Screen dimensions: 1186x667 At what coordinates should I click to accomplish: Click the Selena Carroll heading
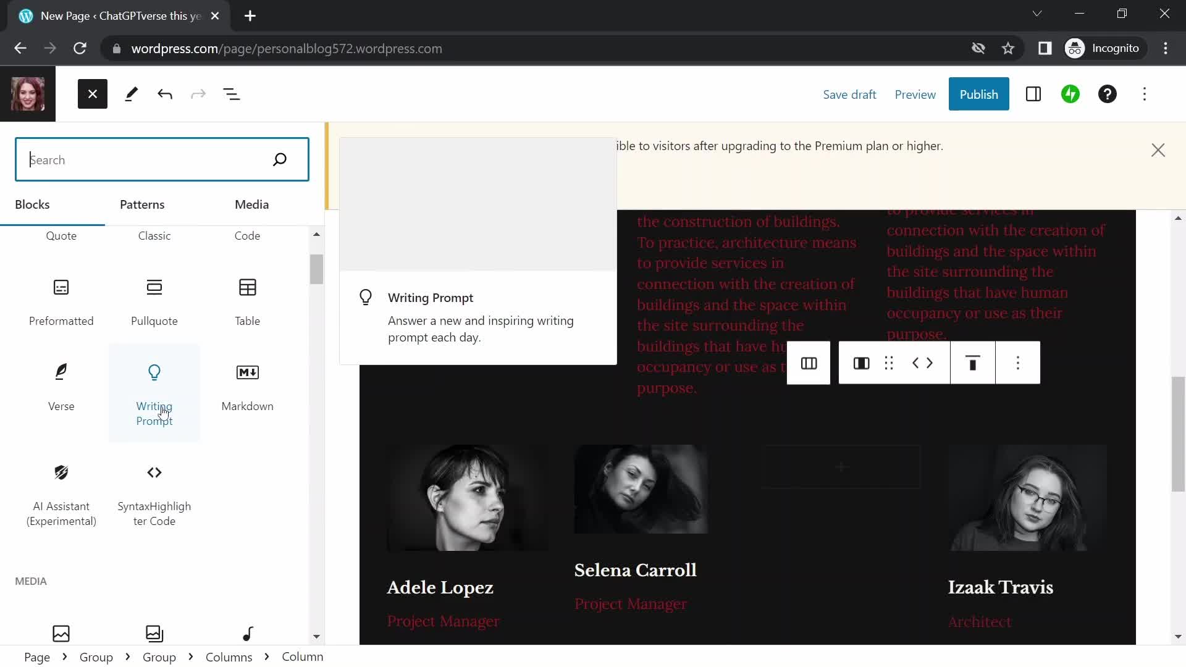[x=635, y=570]
